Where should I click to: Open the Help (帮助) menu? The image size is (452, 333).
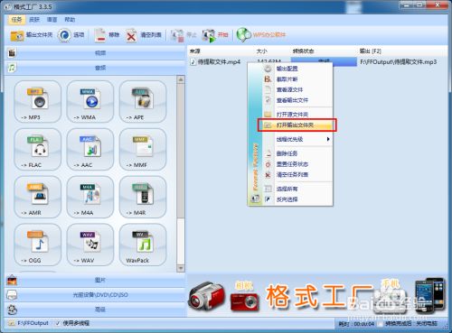pos(70,20)
